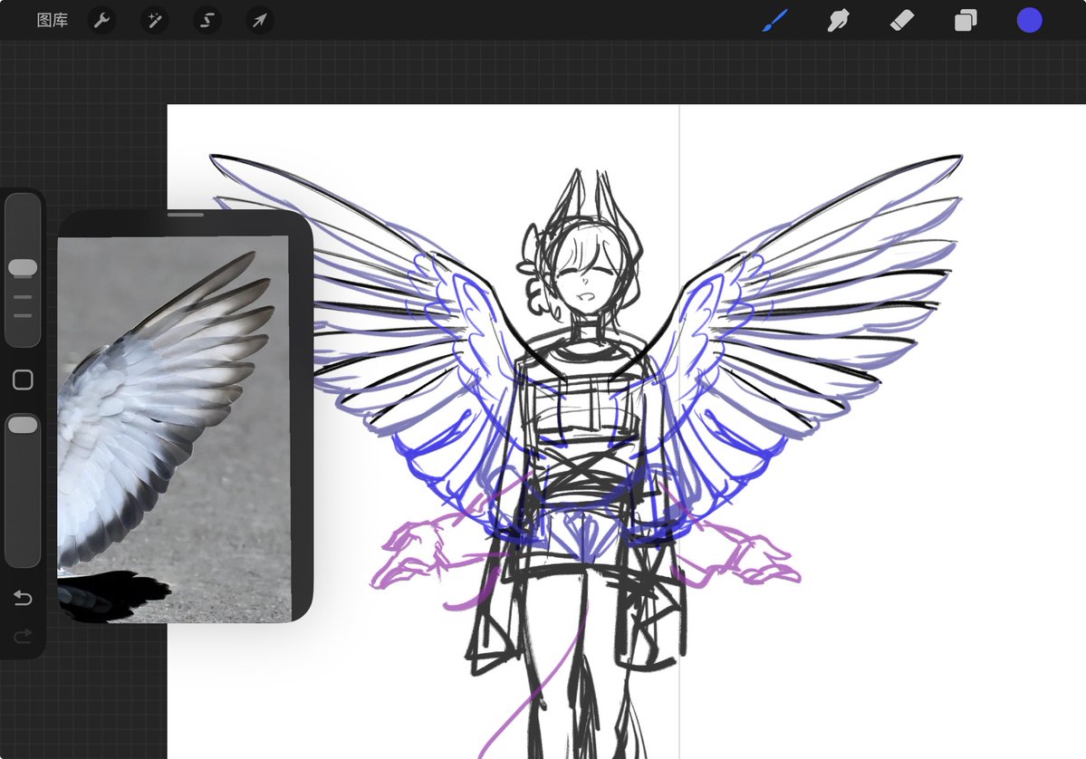
Task: Select the Brush paint tool
Action: (x=775, y=20)
